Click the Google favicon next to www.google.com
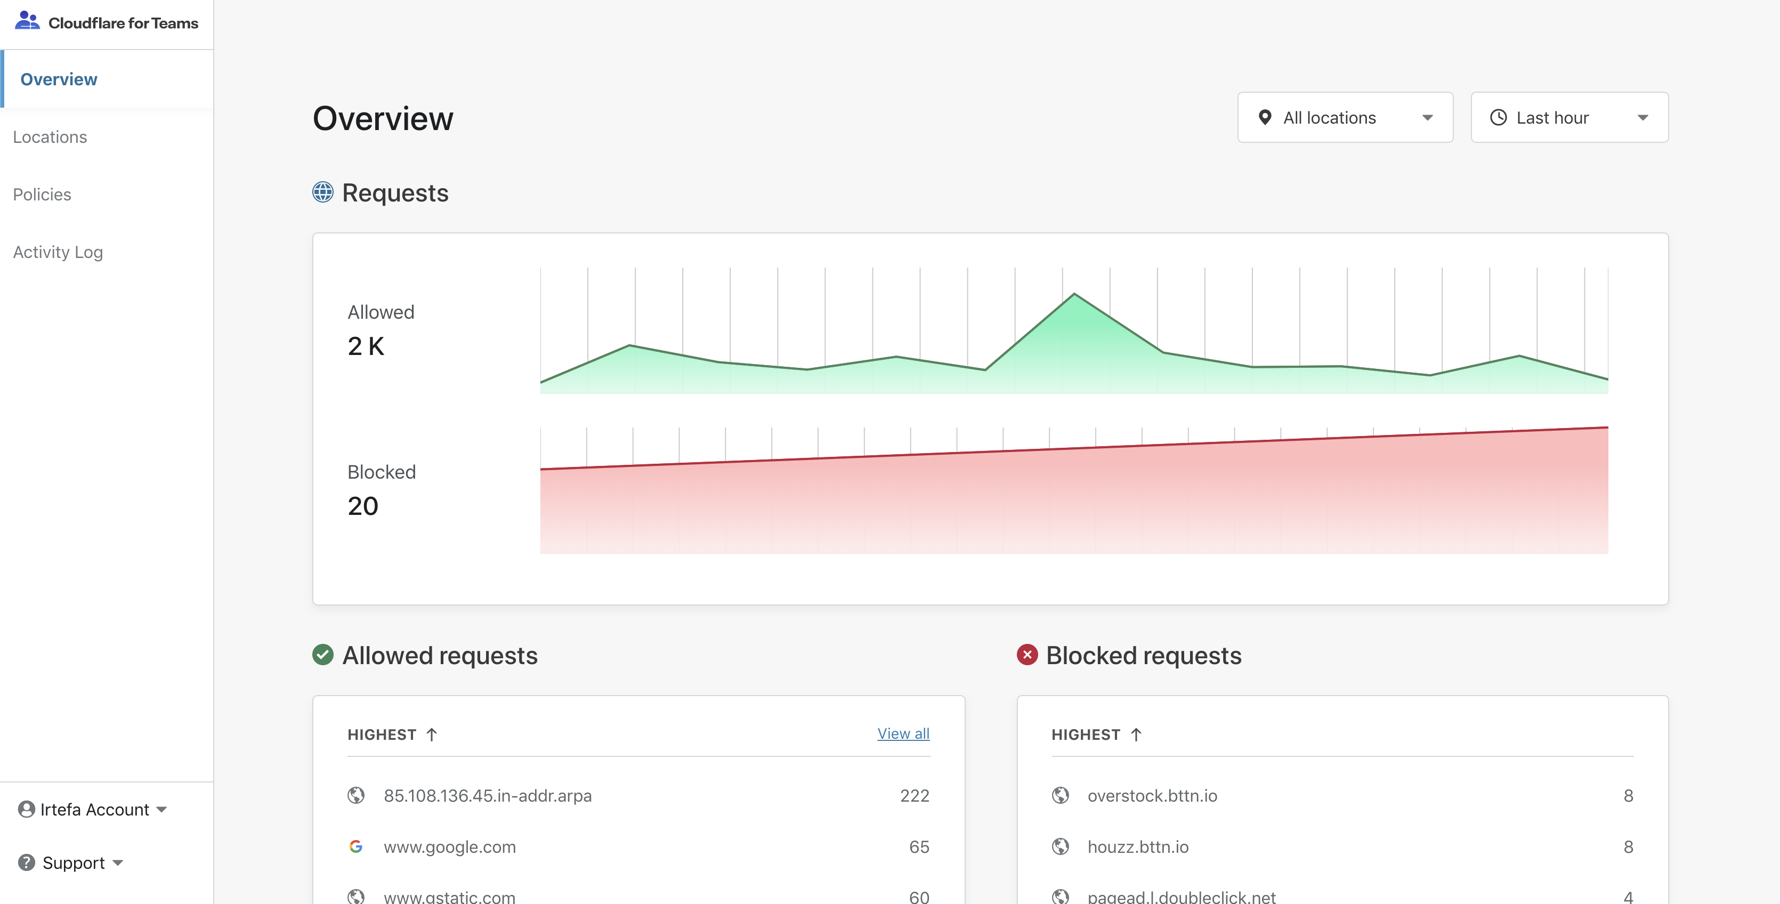This screenshot has height=904, width=1780. point(356,846)
